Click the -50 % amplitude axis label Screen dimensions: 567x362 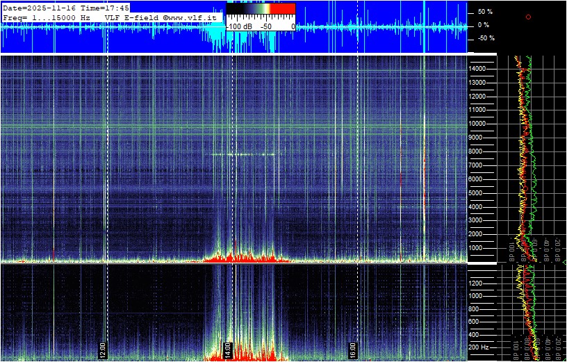click(x=486, y=38)
